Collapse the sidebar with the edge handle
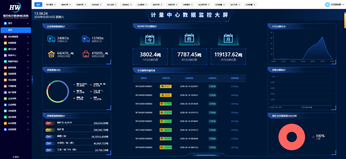 [32, 79]
